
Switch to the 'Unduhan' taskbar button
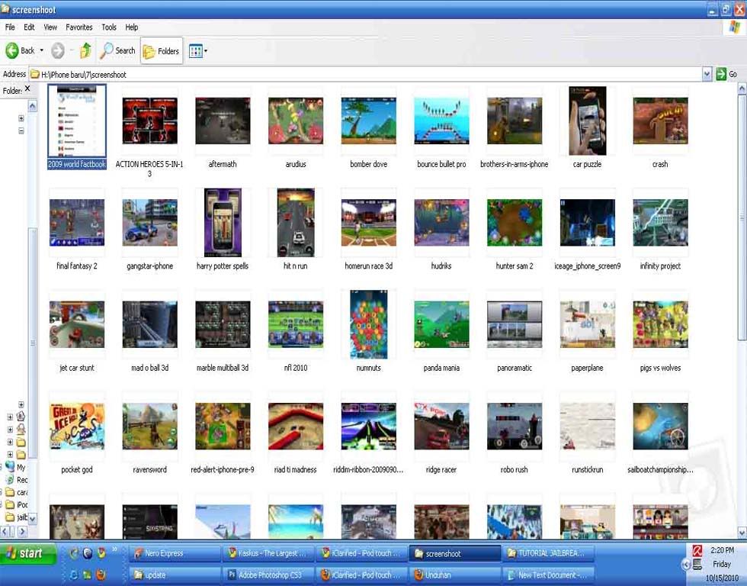pos(456,575)
